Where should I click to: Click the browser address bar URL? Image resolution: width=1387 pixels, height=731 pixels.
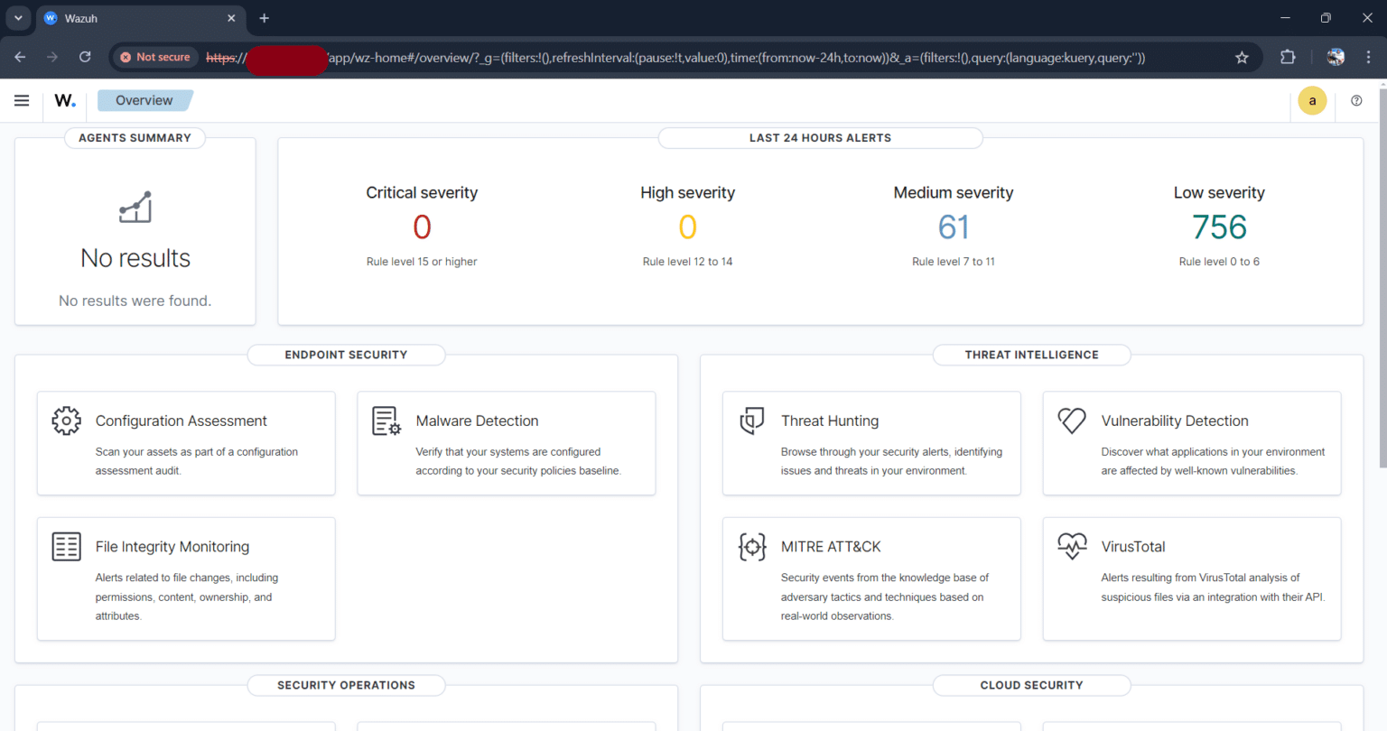722,57
